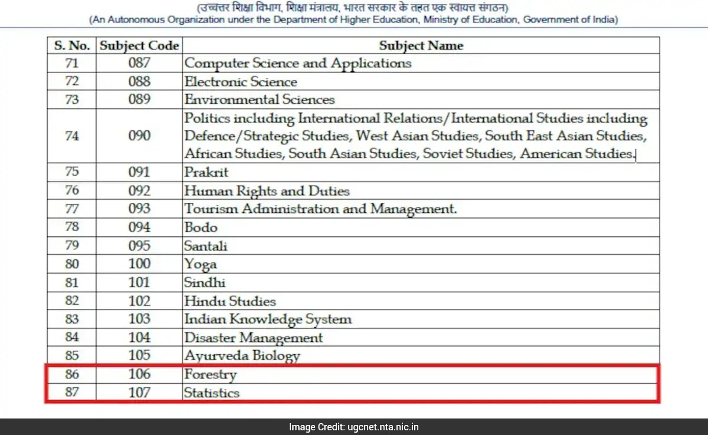Select 'Indian Knowledge System' subject
The width and height of the screenshot is (708, 435).
(268, 319)
